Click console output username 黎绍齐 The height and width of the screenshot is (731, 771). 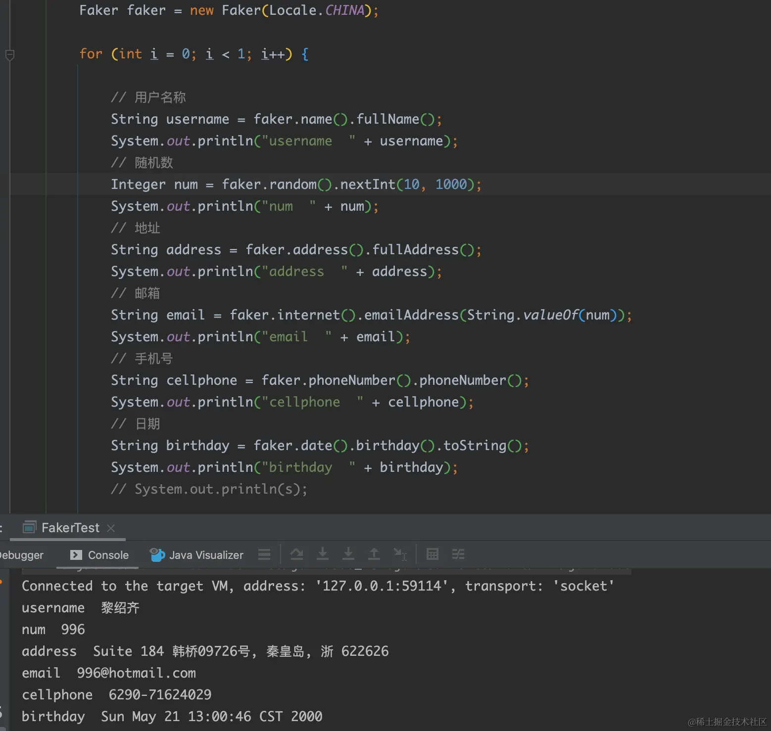click(81, 608)
